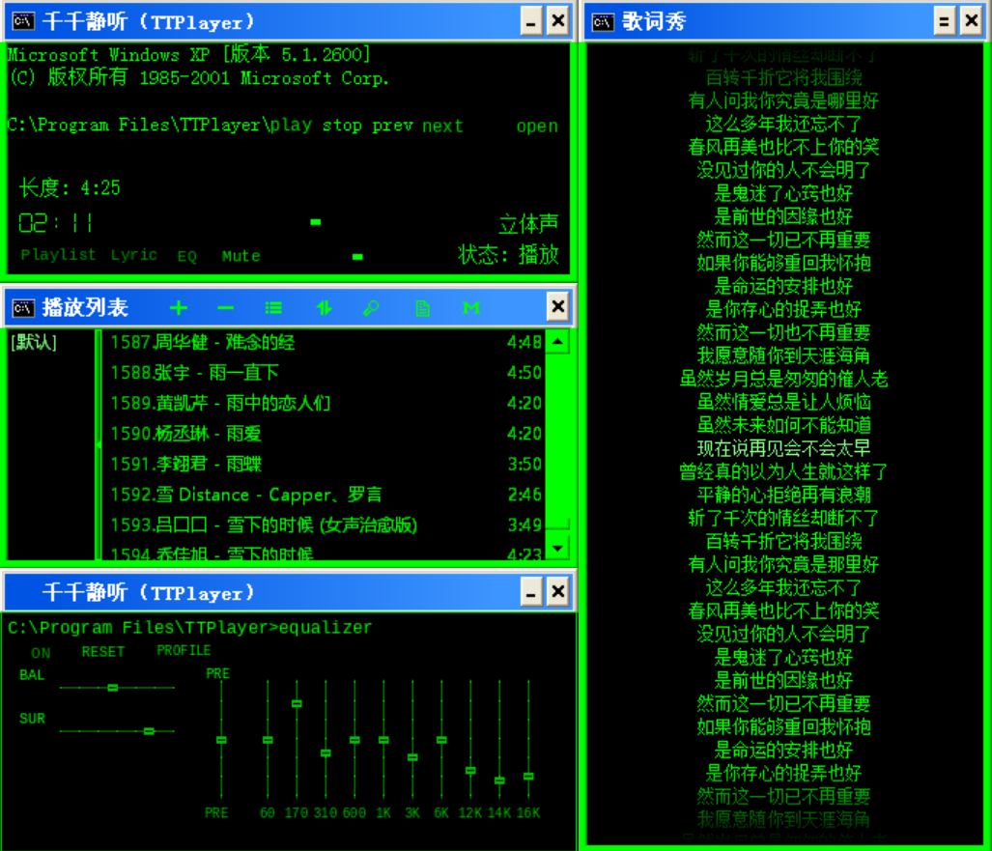The width and height of the screenshot is (992, 851).
Task: Click the volume slider handle
Action: [357, 257]
